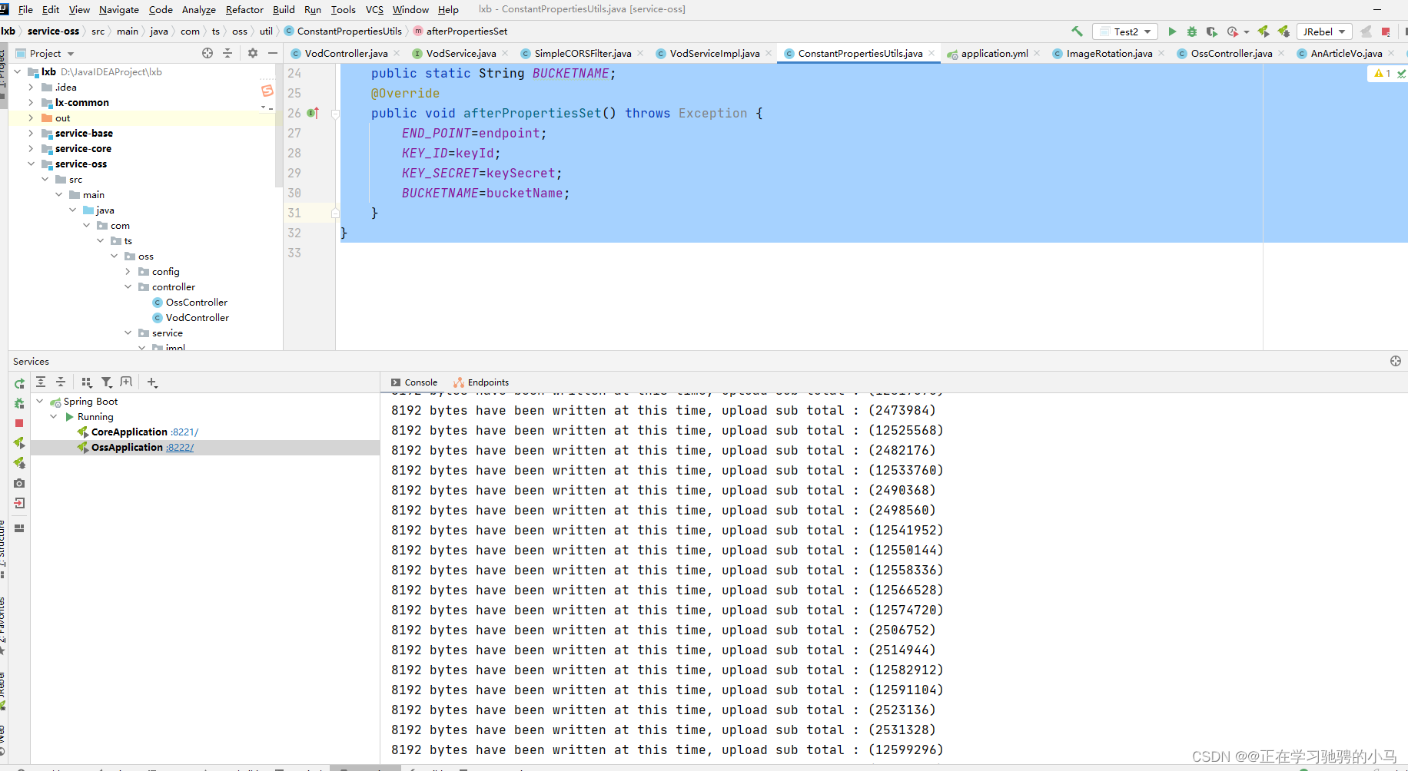Open the OssApplication :8222/ port link
The width and height of the screenshot is (1408, 771).
tap(181, 448)
